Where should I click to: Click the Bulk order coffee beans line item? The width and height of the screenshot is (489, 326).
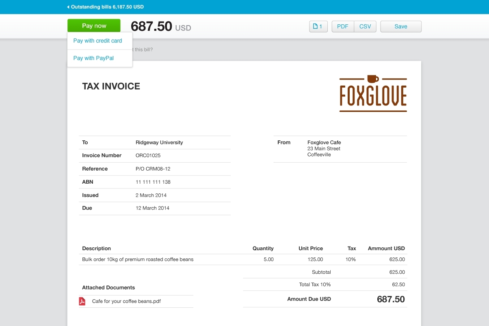[243, 260]
